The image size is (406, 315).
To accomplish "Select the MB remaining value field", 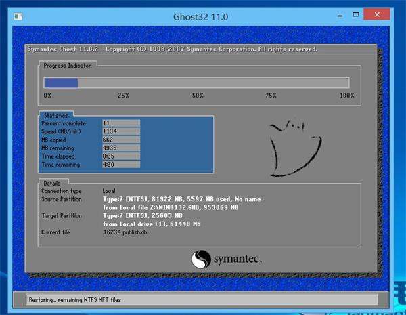I will 120,148.
